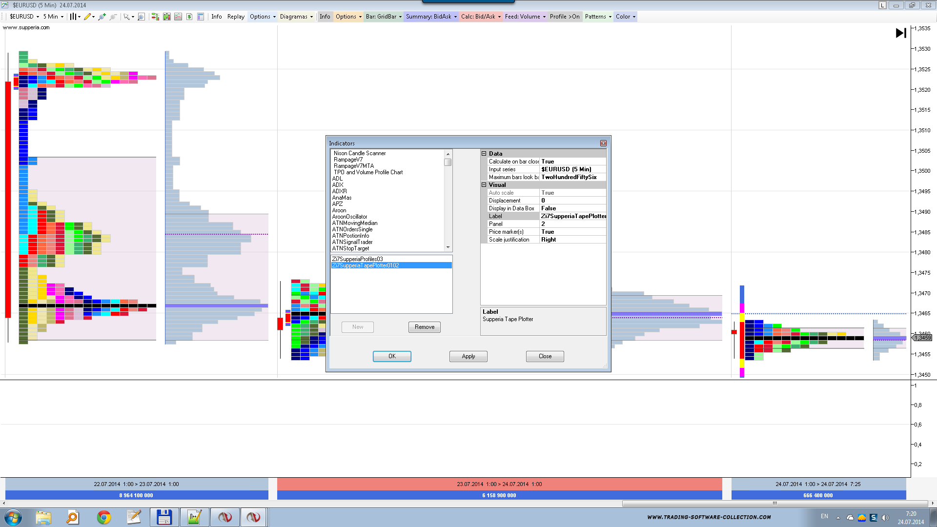This screenshot has height=527, width=937.
Task: Open Google Chrome from taskbar
Action: tap(103, 517)
